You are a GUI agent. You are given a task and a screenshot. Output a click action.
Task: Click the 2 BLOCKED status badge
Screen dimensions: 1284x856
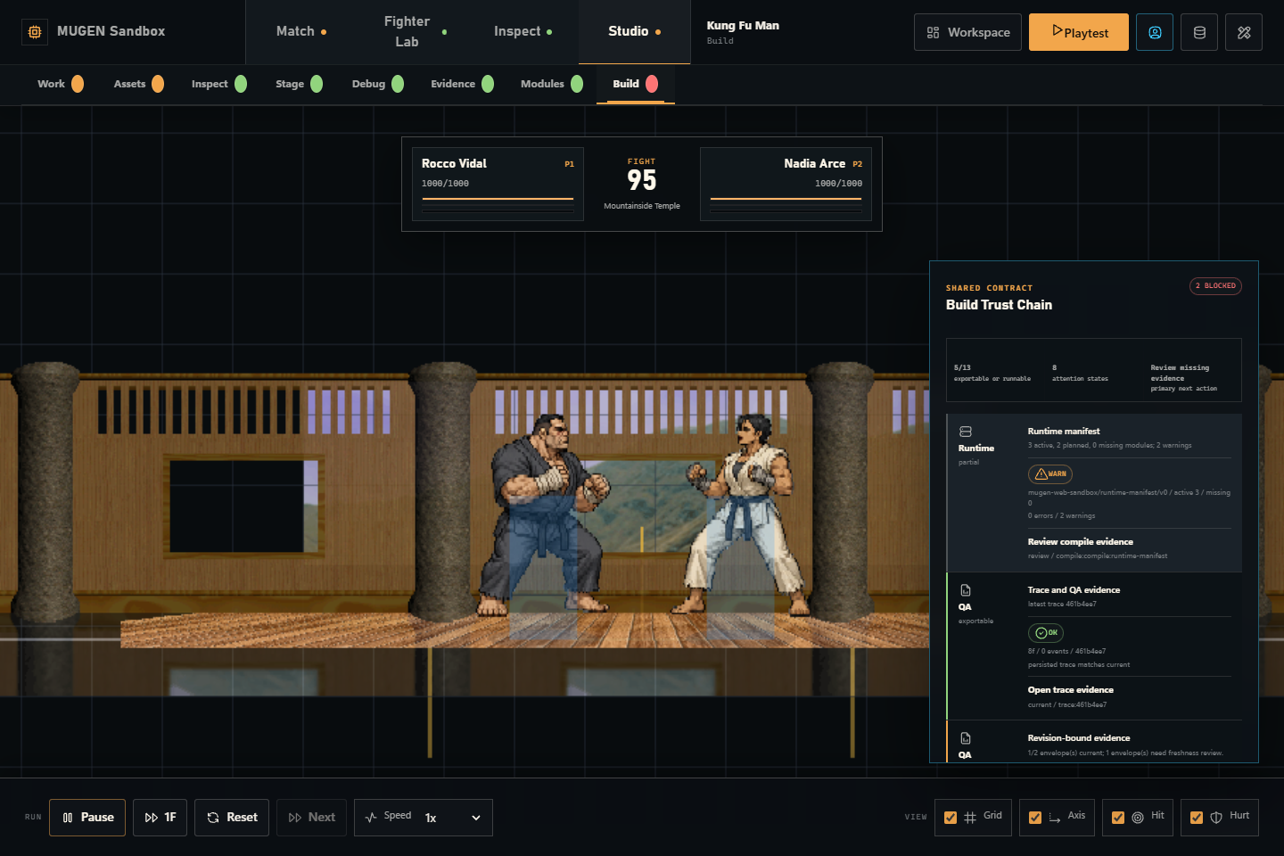(1215, 286)
